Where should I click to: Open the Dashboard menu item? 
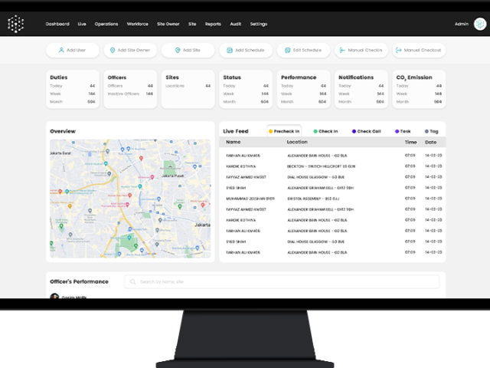click(x=57, y=24)
